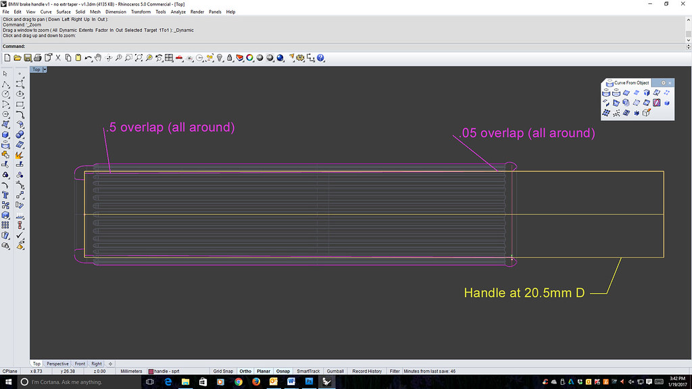The width and height of the screenshot is (692, 389).
Task: Toggle Grid Snap in status bar
Action: pyautogui.click(x=223, y=371)
